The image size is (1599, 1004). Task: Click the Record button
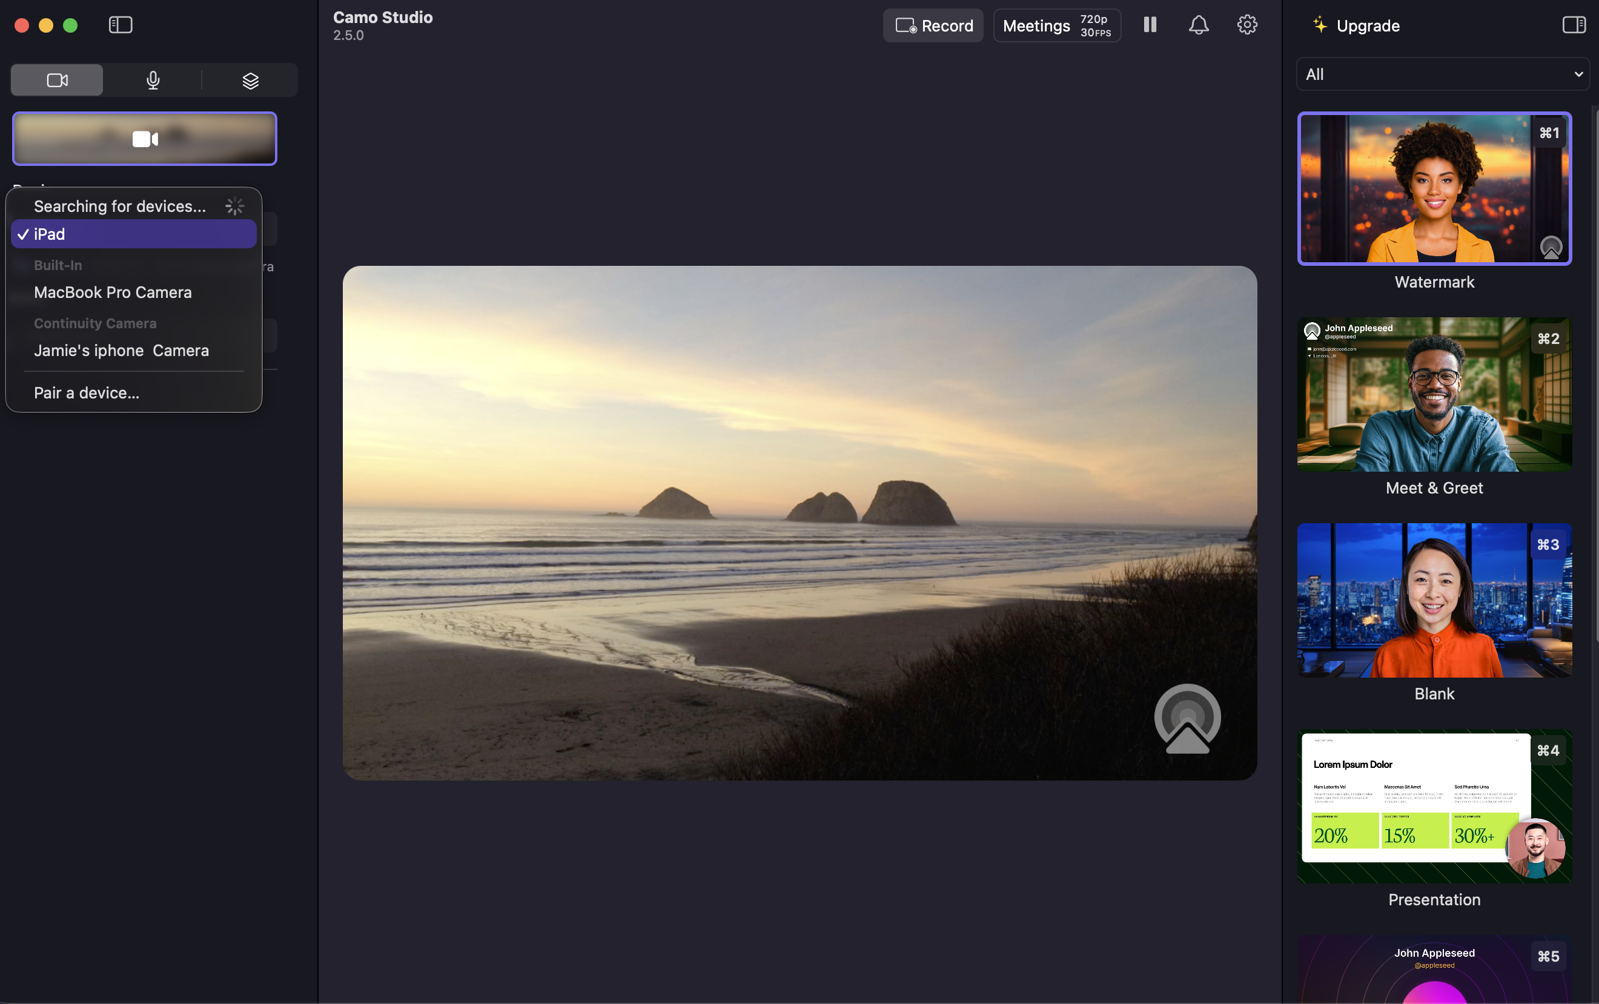click(933, 26)
